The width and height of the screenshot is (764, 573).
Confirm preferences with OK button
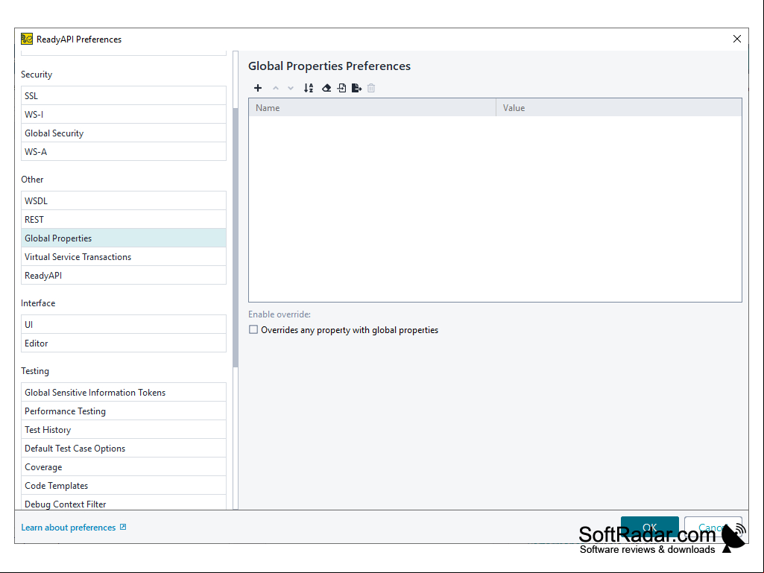click(649, 528)
